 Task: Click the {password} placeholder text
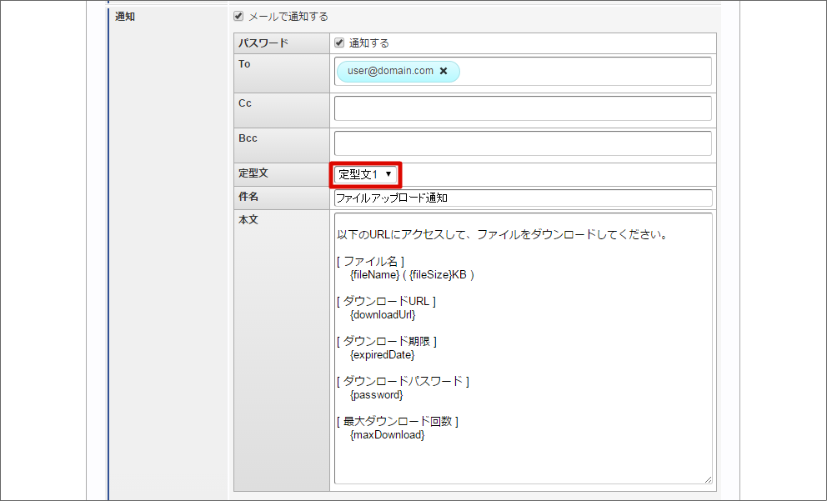pyautogui.click(x=377, y=395)
